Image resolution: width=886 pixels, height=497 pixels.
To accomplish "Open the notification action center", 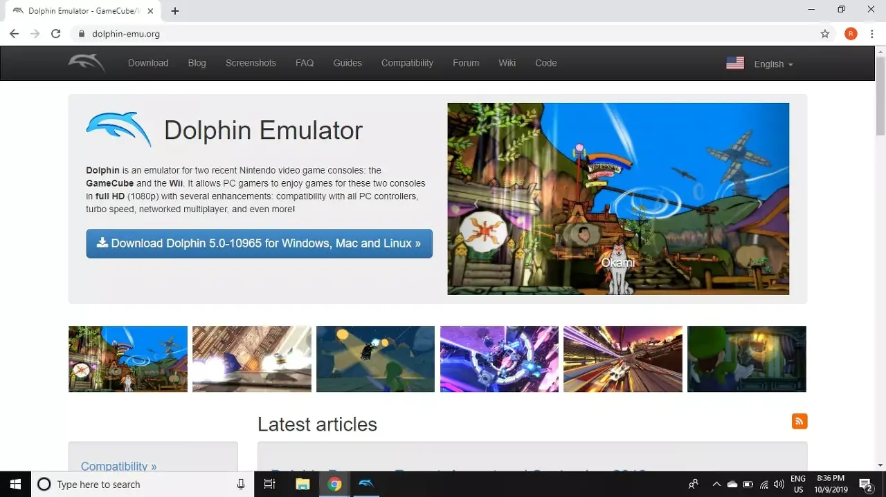I will pos(866,484).
